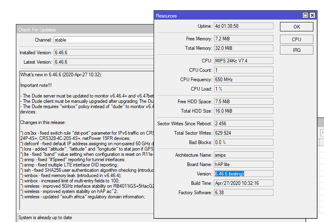Image resolution: width=324 pixels, height=222 pixels.
Task: Close the Resources window
Action: pyautogui.click(x=313, y=16)
